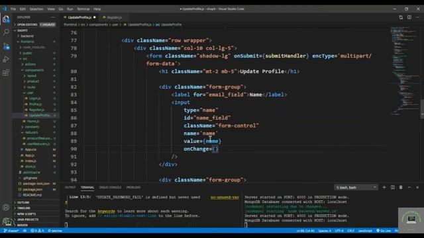Viewport: 424px width, 238px height.
Task: Click the JavaScript language mode status item
Action: point(365,231)
